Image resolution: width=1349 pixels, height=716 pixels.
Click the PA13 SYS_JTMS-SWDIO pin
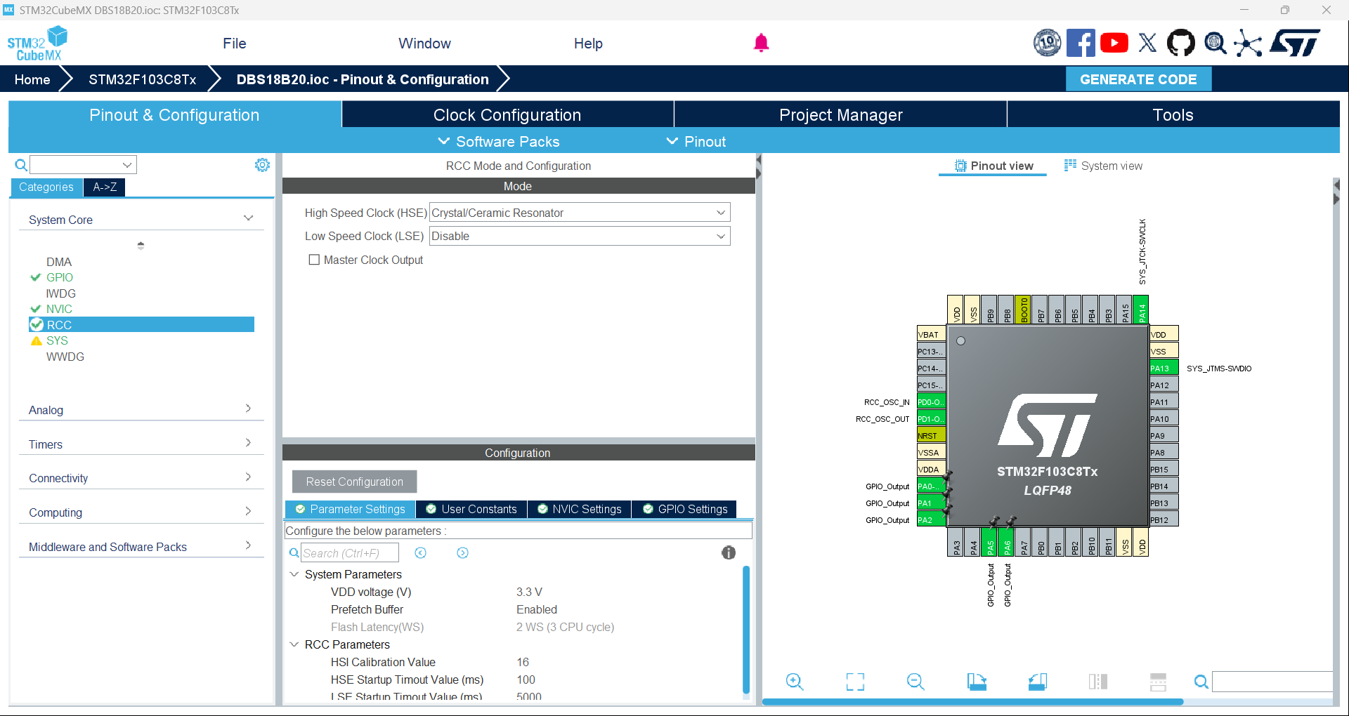tap(1164, 369)
